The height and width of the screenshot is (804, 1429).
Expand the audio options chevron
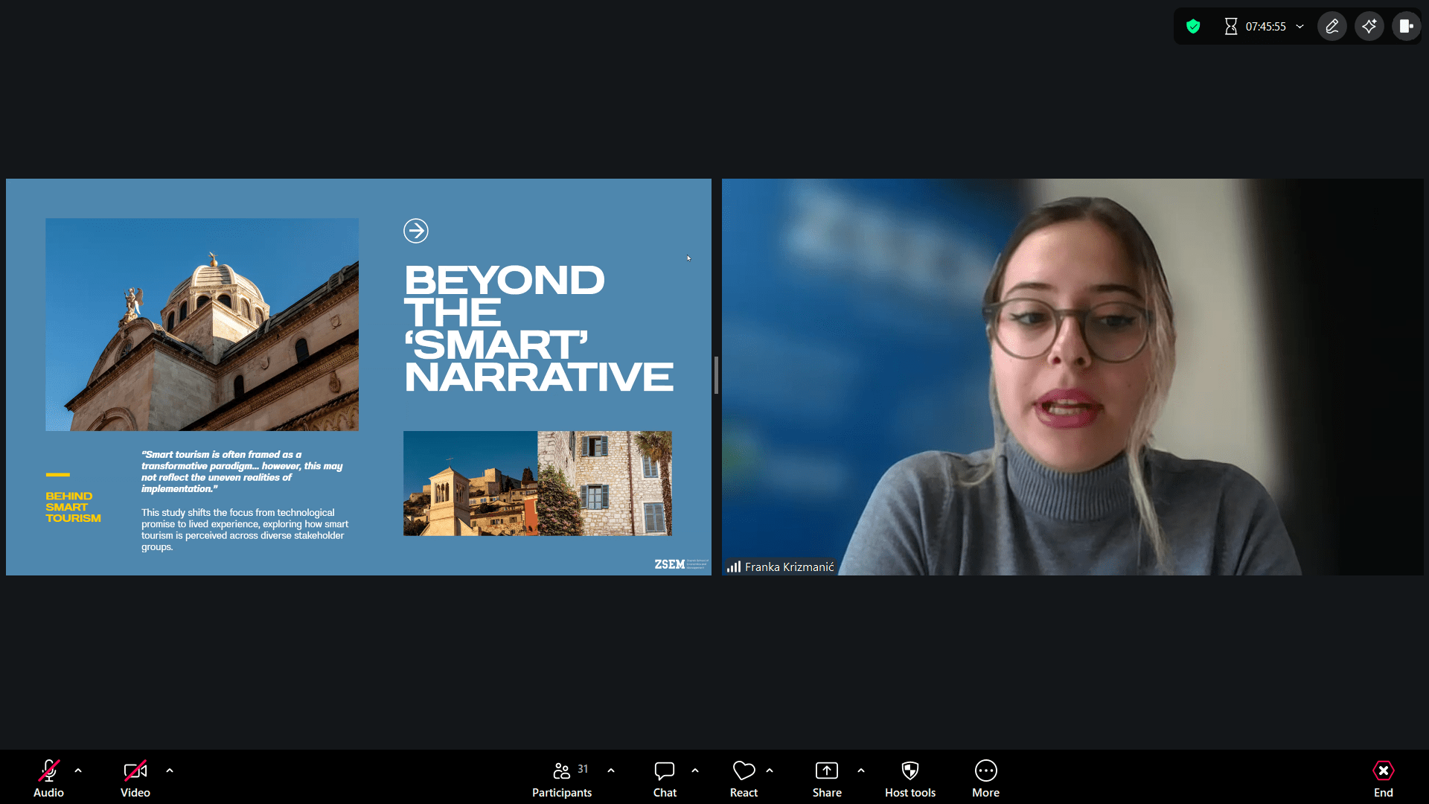click(x=78, y=770)
